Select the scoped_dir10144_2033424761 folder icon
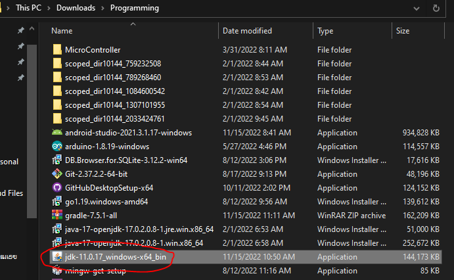The height and width of the screenshot is (280, 454). pos(57,119)
